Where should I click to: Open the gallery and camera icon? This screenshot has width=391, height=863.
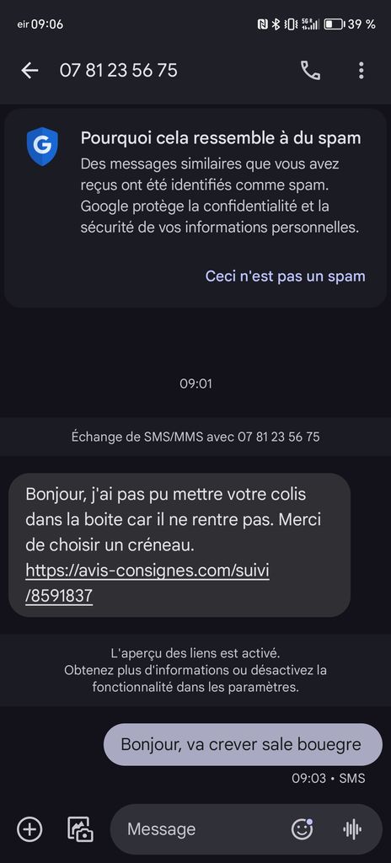(x=80, y=829)
